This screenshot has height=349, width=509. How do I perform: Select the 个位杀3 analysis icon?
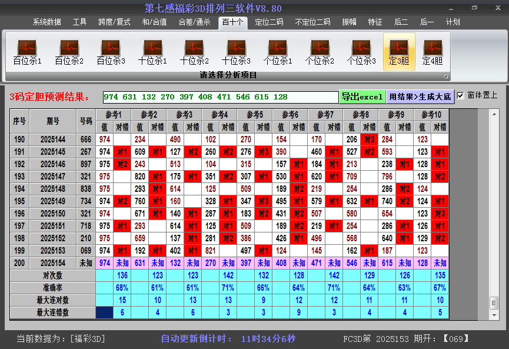pos(361,52)
